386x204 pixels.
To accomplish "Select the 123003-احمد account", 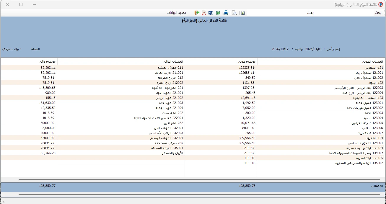I will (373, 113).
